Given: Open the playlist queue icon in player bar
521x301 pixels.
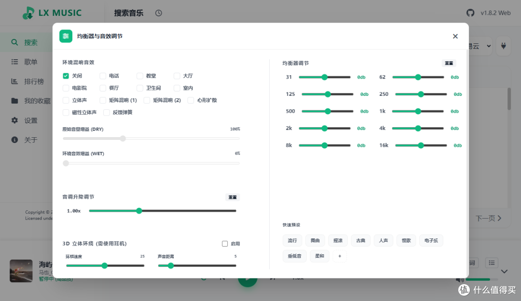Looking at the screenshot, I should (x=492, y=263).
